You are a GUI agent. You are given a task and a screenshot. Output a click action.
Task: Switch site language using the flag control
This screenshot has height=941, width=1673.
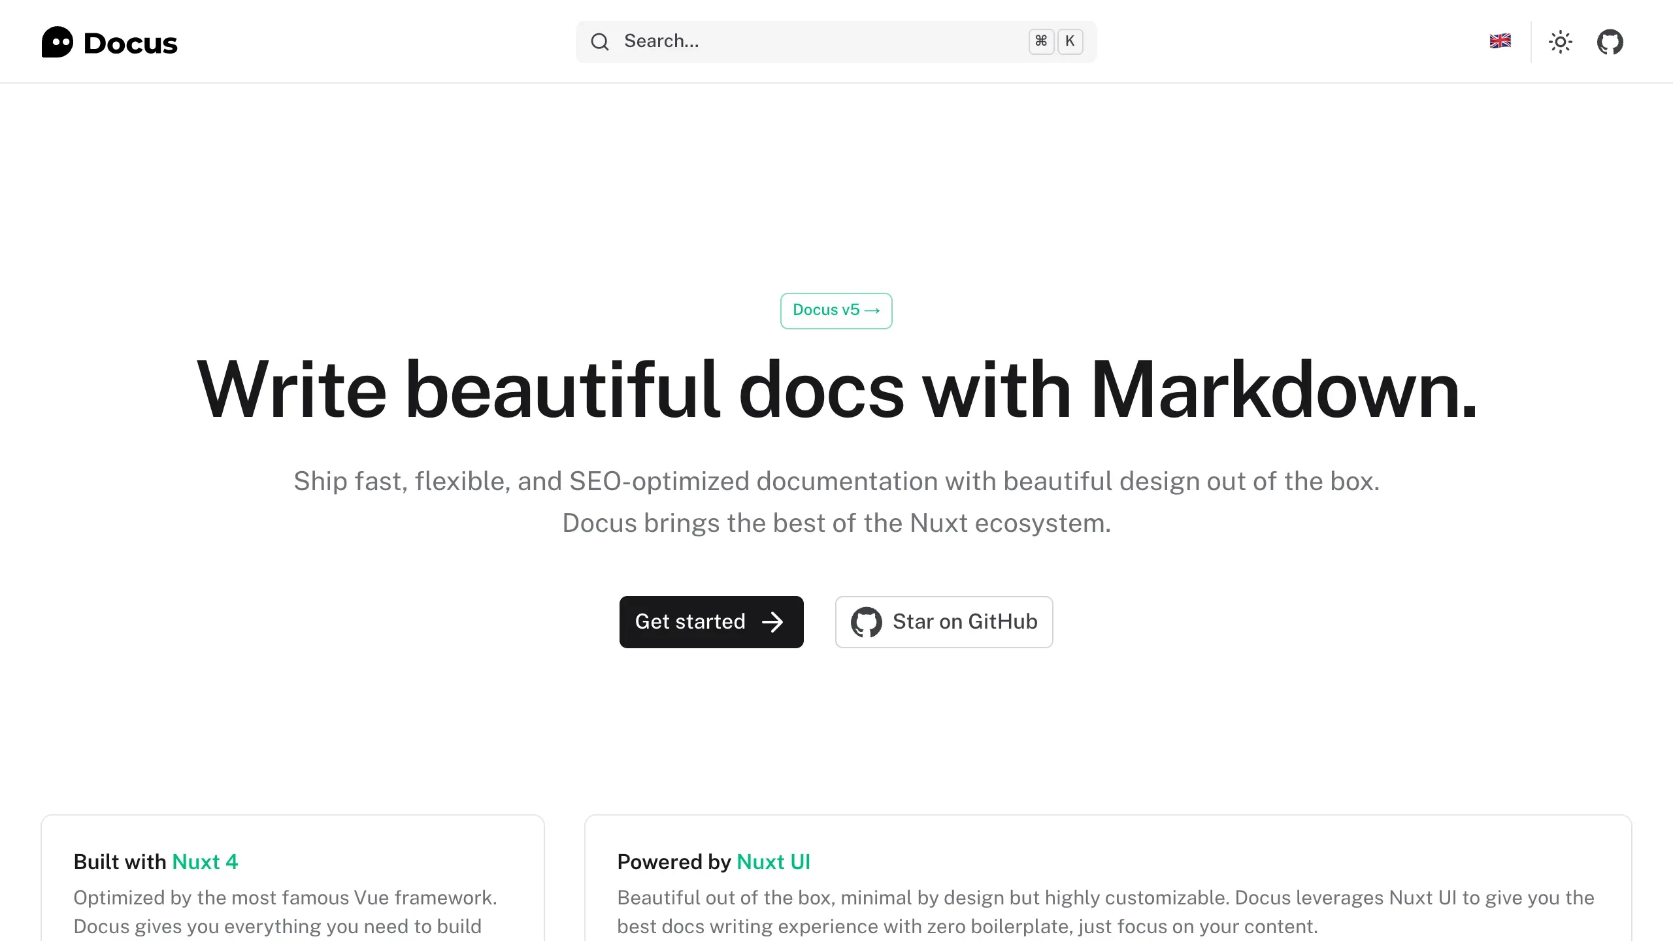tap(1500, 41)
